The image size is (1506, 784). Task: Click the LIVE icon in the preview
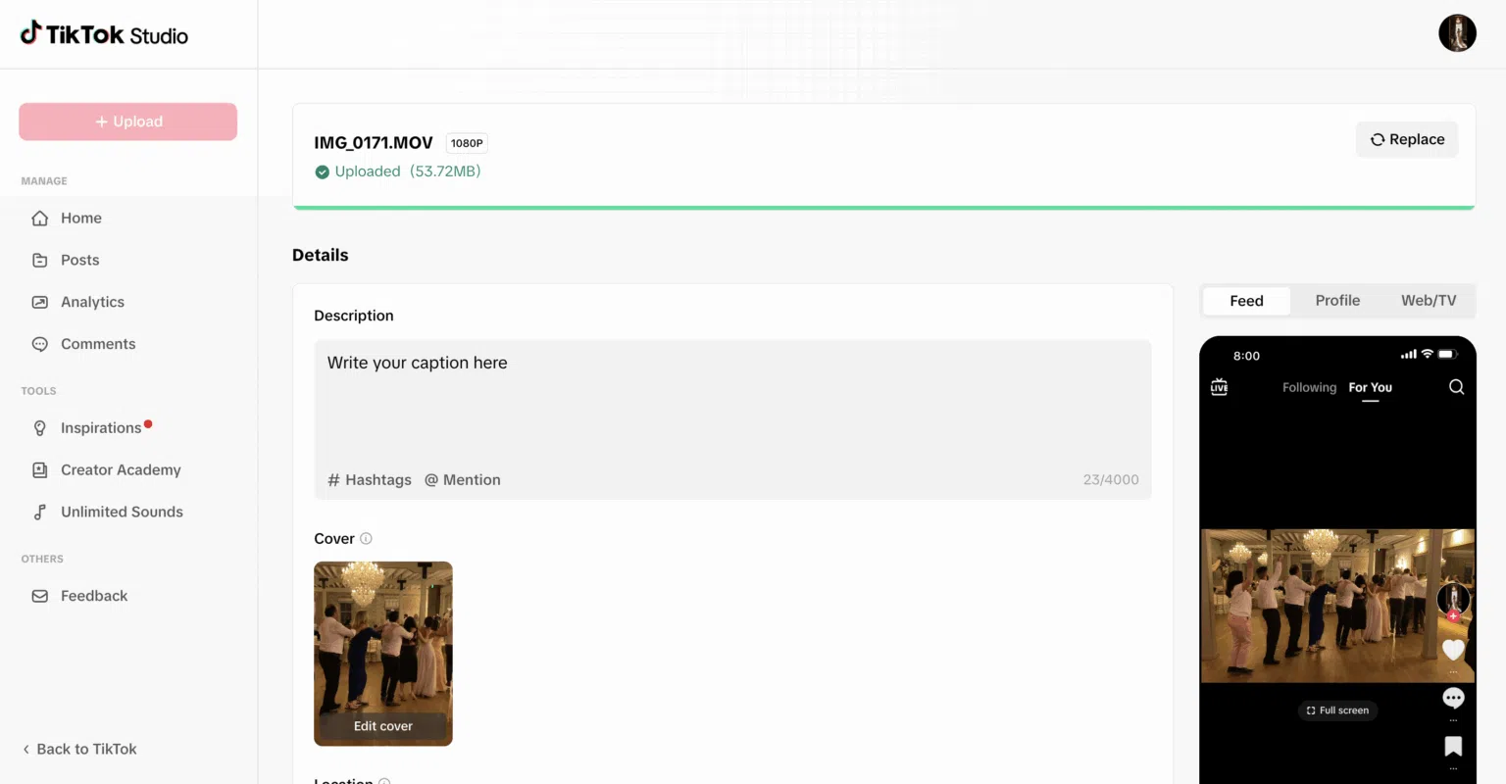click(x=1219, y=387)
